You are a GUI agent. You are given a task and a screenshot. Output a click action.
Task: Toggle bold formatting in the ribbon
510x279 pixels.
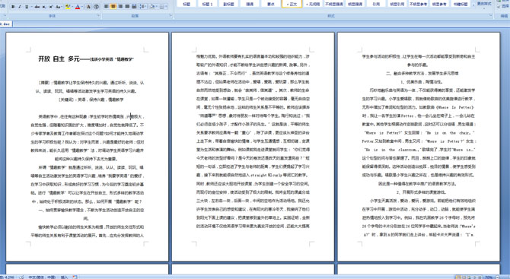click(x=13, y=7)
